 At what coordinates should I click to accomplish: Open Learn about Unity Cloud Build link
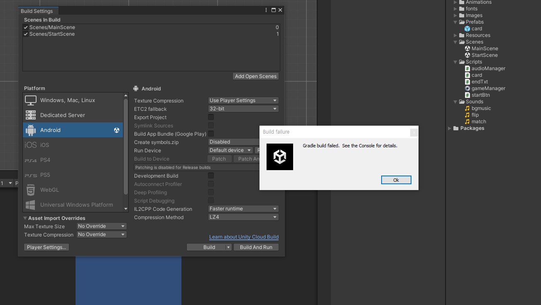pyautogui.click(x=244, y=237)
